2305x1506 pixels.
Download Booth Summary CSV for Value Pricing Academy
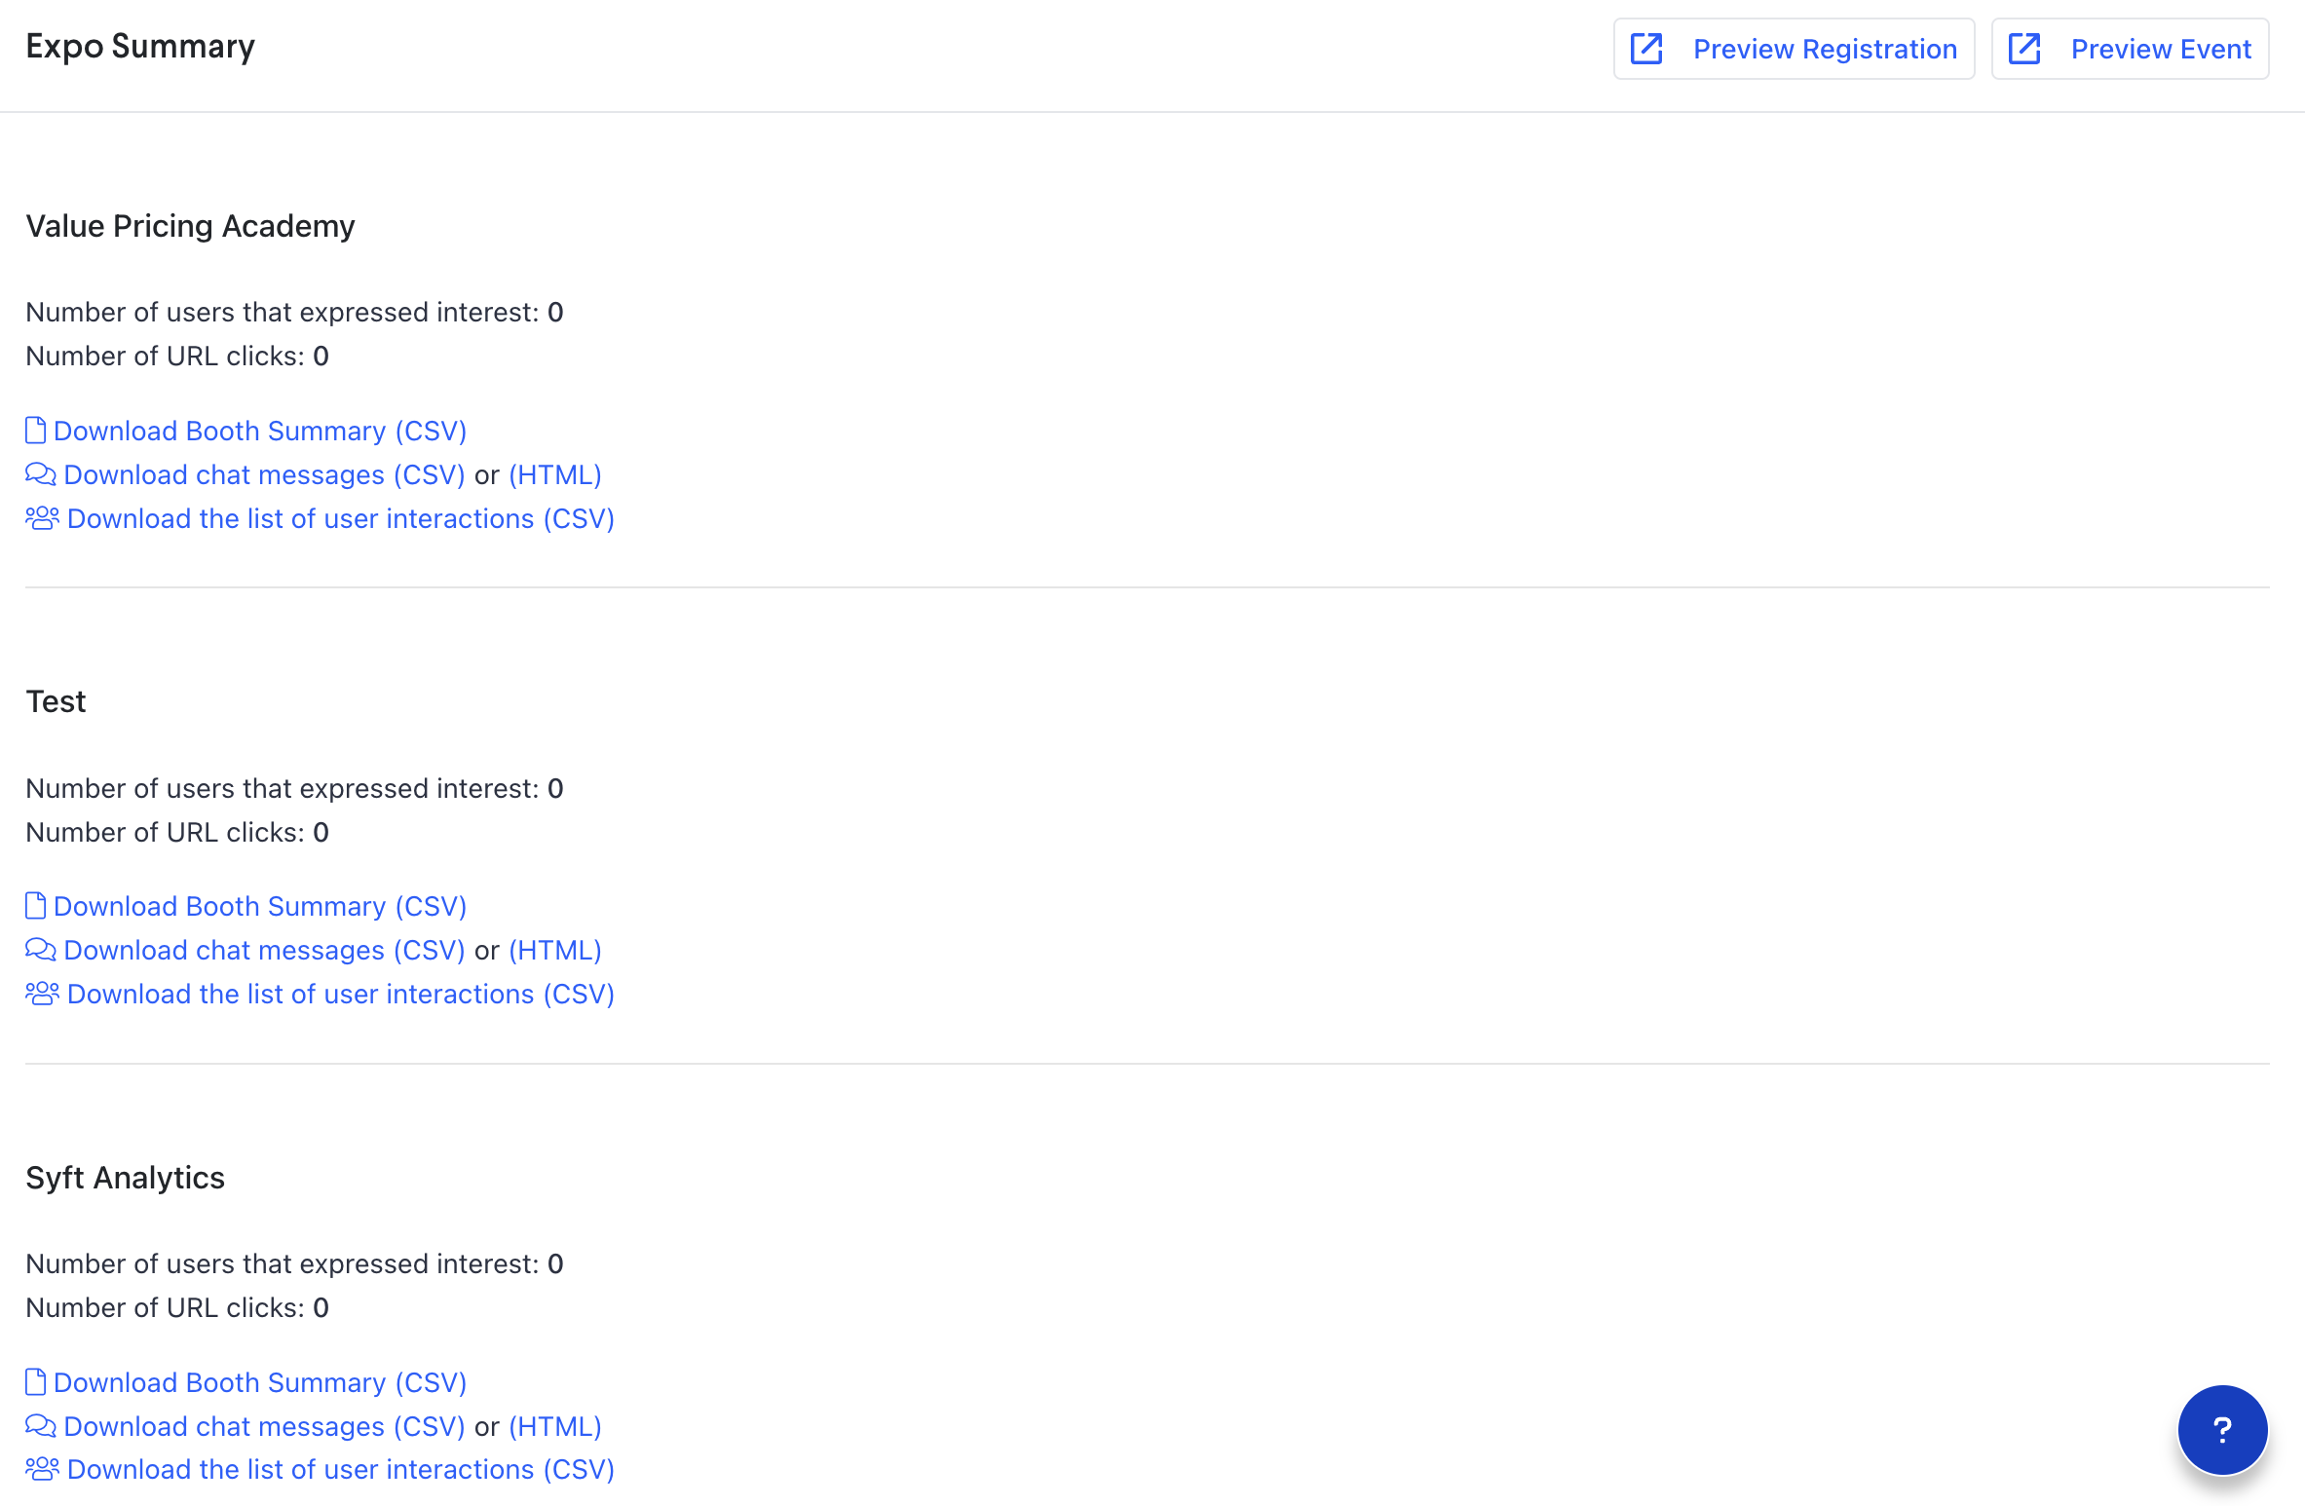click(x=260, y=431)
